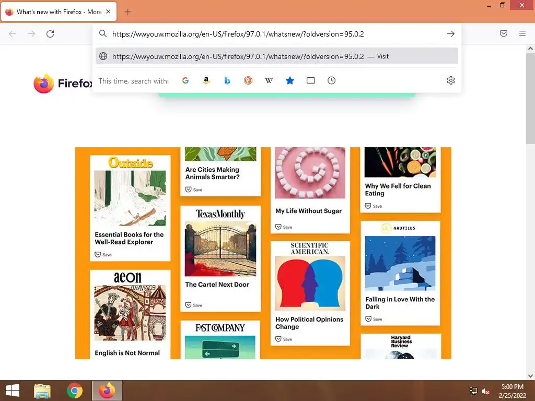Image resolution: width=535 pixels, height=401 pixels.
Task: Click The Cartel Next Door headline
Action: click(217, 285)
